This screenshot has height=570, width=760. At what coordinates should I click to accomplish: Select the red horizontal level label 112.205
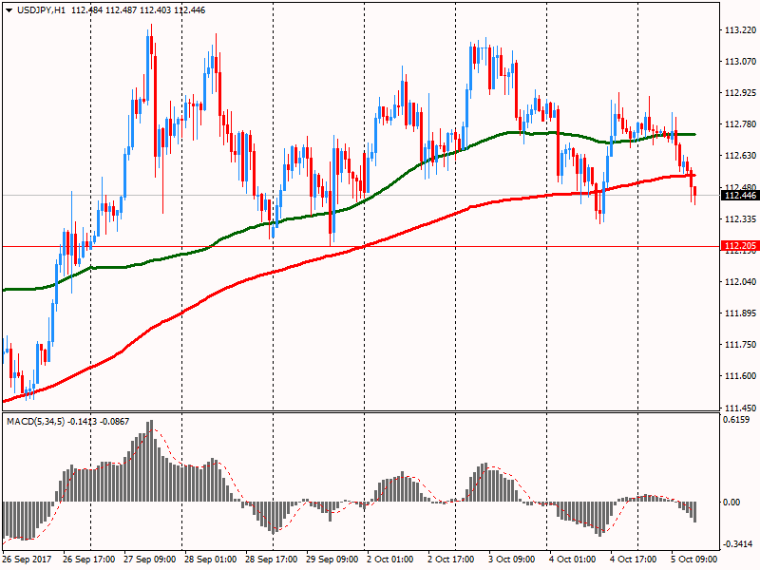tap(740, 246)
